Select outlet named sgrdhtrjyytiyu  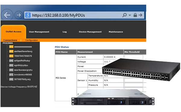coord(21,65)
